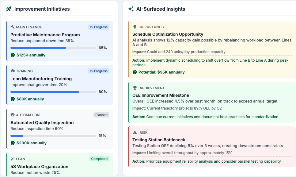
Task: Click the piggy bank icon by $80K annually
Action: 13,99
